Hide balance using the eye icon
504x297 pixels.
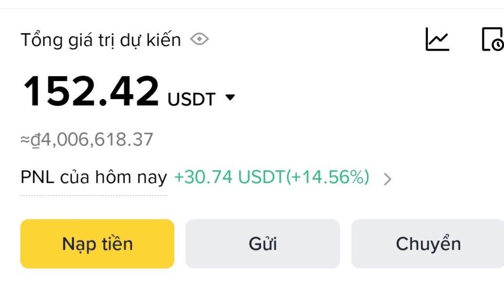[x=199, y=39]
